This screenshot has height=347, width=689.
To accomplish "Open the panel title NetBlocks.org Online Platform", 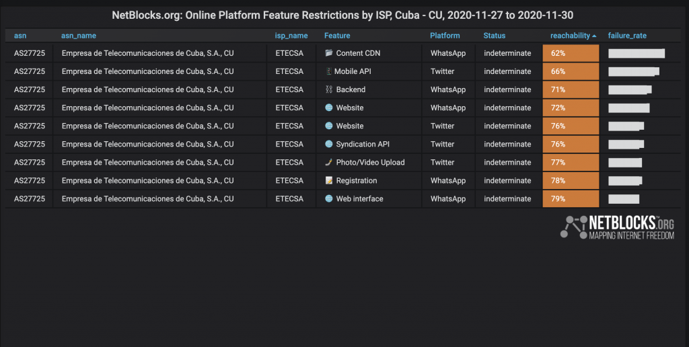I will click(342, 15).
